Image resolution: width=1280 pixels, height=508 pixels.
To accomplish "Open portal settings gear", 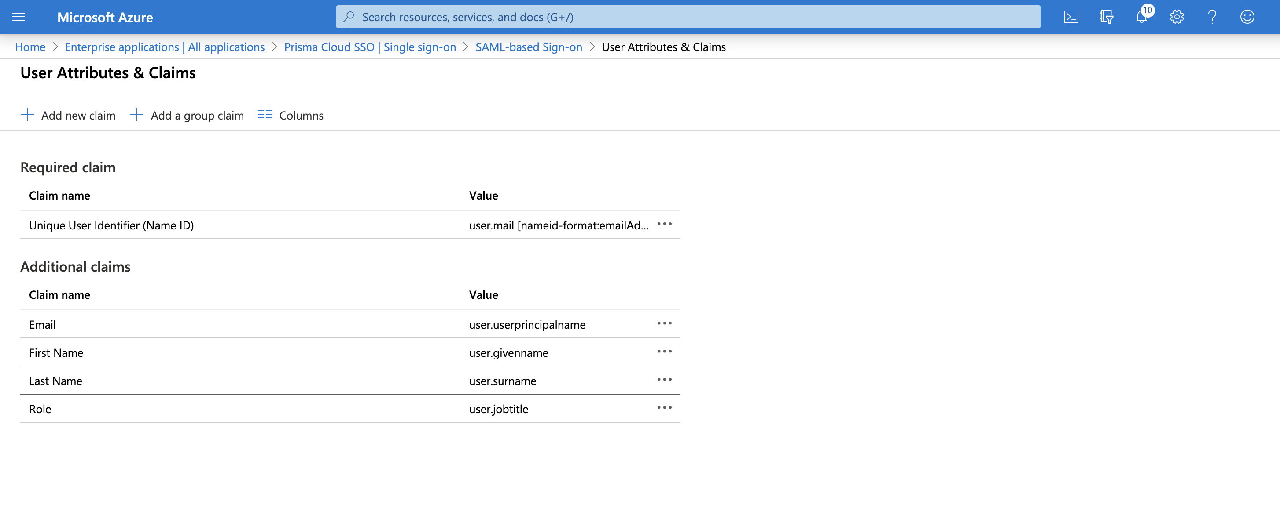I will [1176, 17].
